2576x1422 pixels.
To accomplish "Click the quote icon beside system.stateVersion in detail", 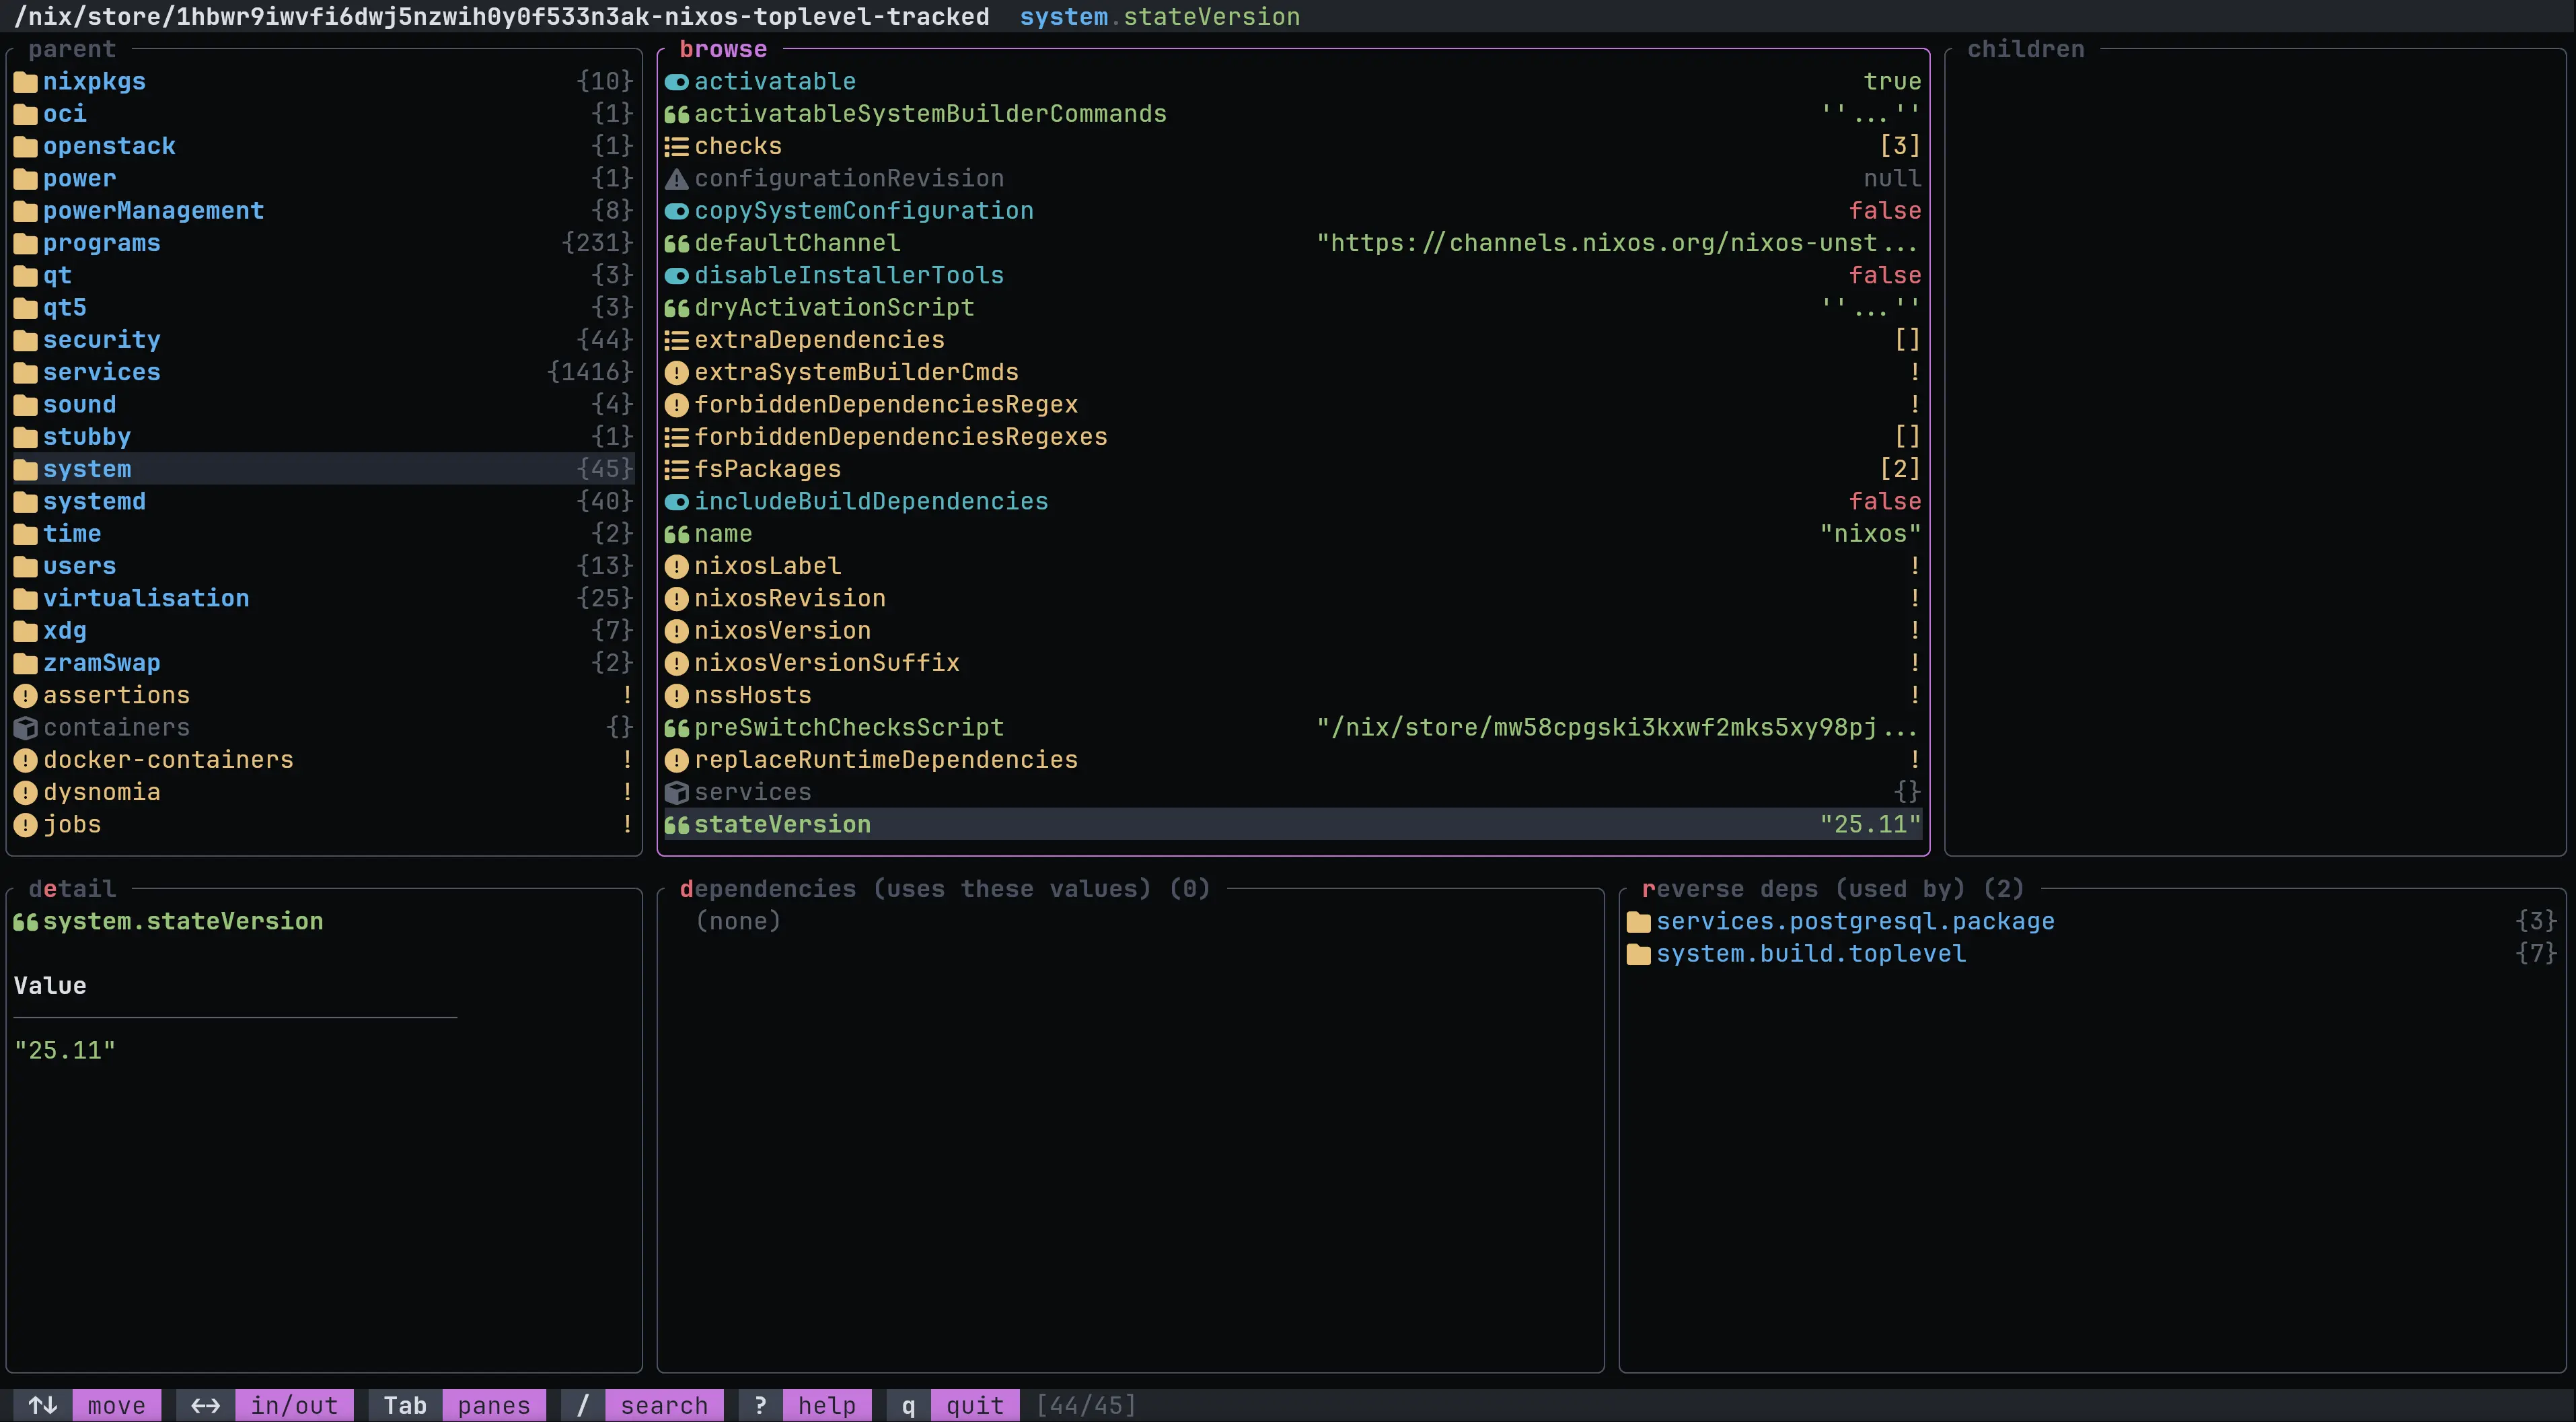I will (x=25, y=921).
